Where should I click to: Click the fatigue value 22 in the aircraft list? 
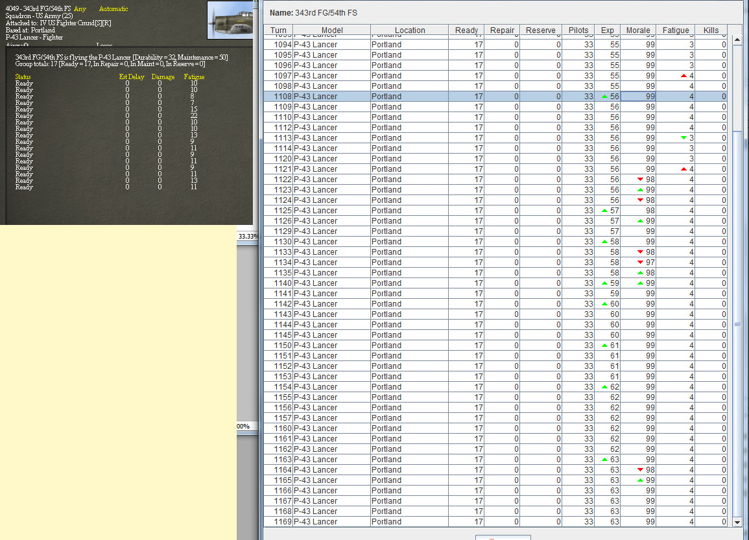(194, 115)
